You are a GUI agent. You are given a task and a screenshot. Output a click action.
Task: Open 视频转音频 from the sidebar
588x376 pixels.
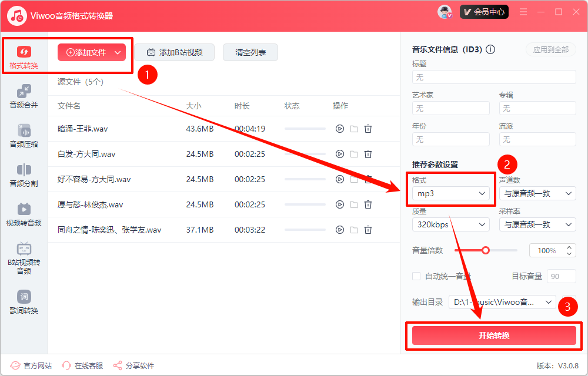[24, 214]
